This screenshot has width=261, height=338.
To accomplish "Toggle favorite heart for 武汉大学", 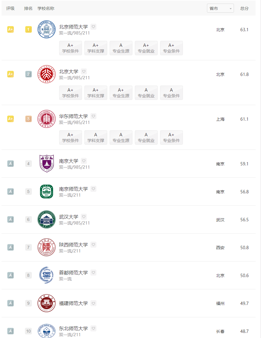I will click(84, 217).
